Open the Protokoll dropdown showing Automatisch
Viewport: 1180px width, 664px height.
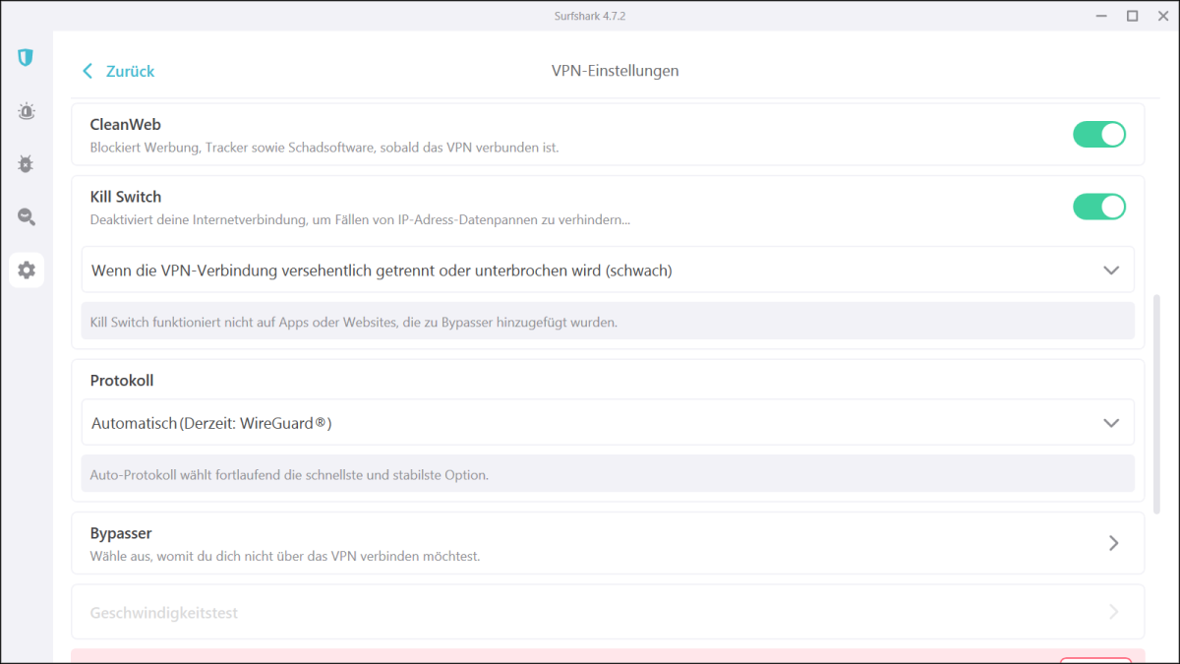608,423
